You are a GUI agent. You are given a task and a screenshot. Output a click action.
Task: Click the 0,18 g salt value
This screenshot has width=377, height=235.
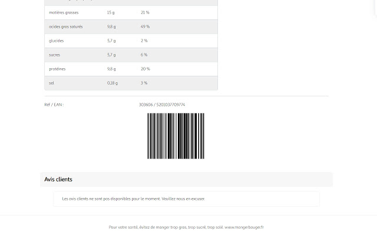[113, 83]
